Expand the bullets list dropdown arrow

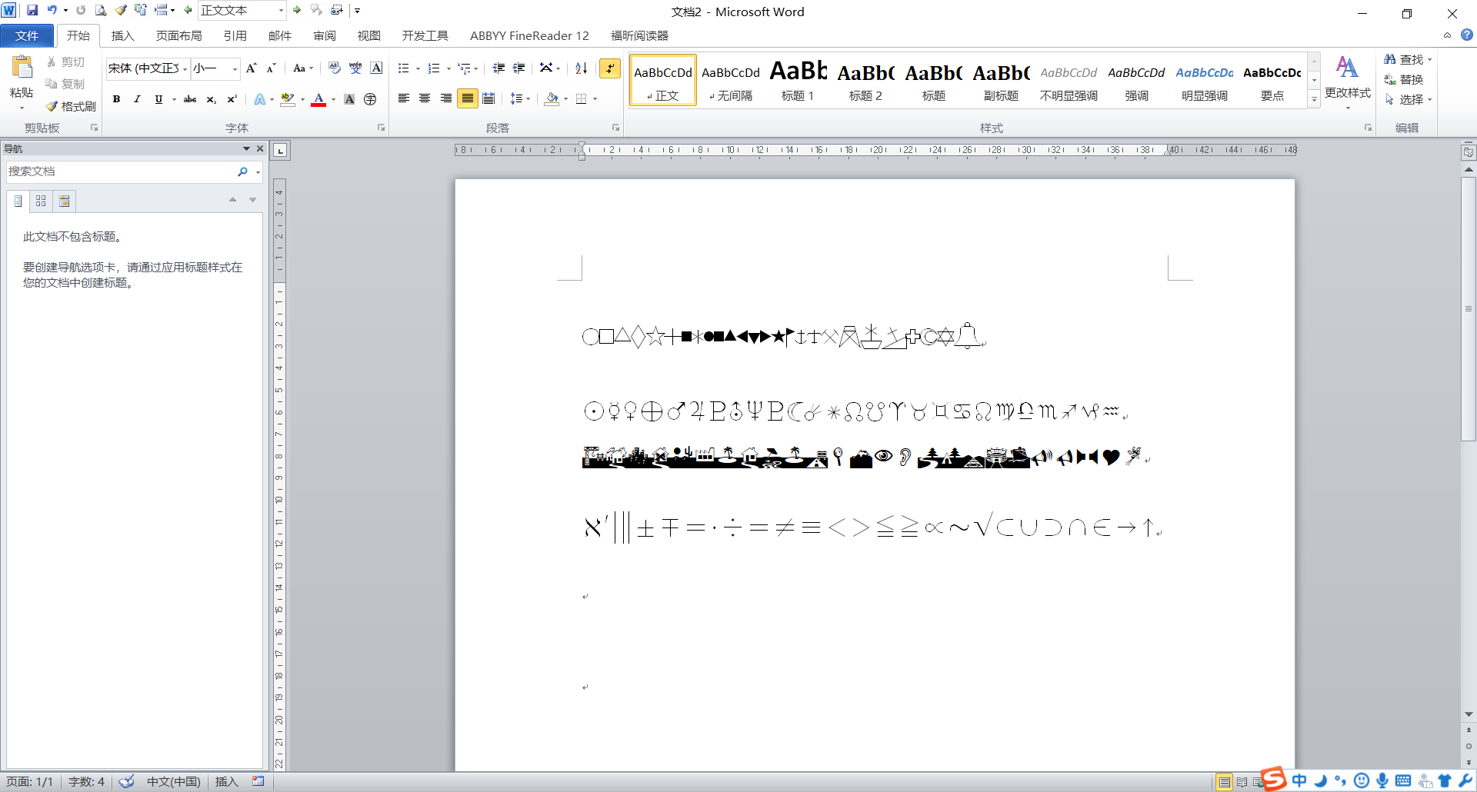418,68
